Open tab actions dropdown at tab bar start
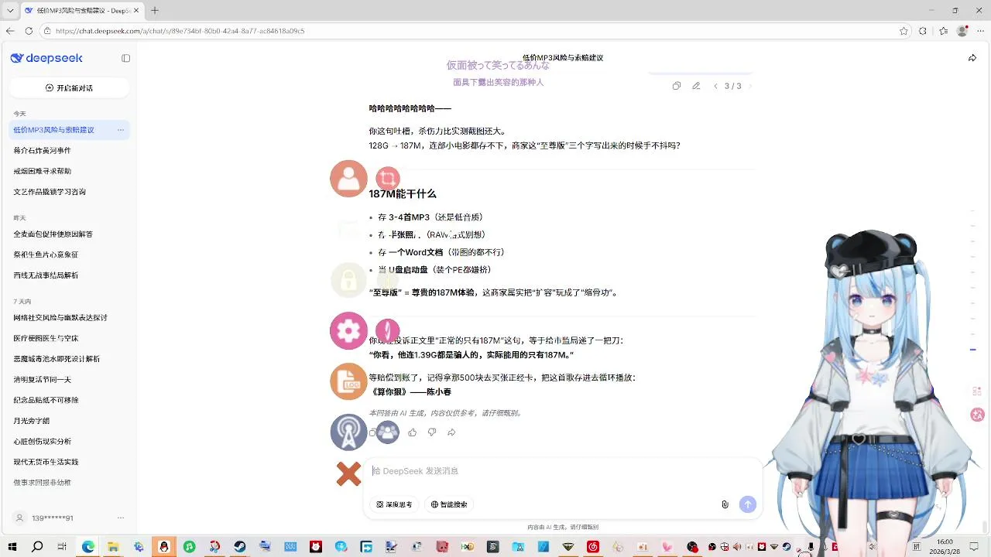 click(x=11, y=11)
